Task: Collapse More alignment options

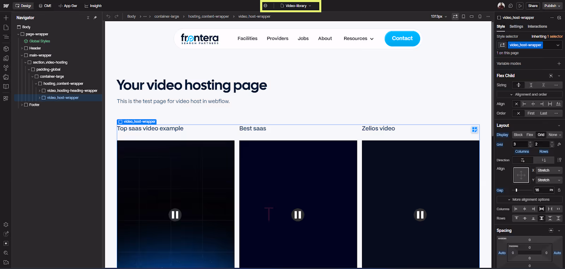Action: click(x=529, y=199)
